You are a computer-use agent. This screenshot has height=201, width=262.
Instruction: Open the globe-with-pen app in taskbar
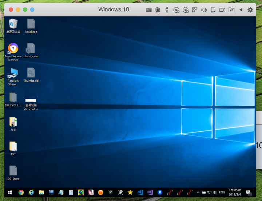click(x=81, y=193)
